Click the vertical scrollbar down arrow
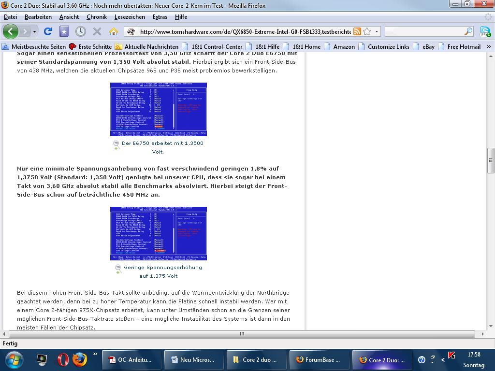Screen dimensions: 495x371 491,326
